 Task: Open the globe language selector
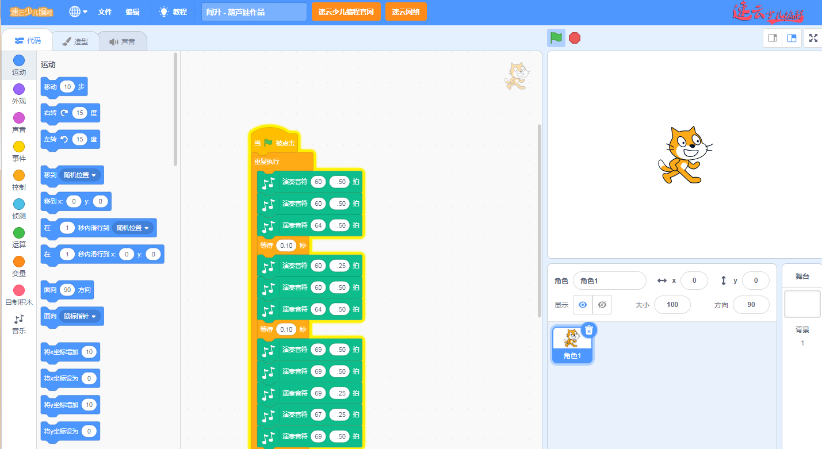[78, 11]
